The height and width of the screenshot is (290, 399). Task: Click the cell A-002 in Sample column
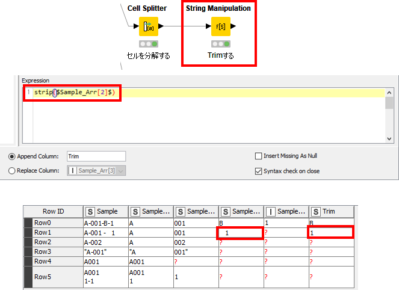(x=106, y=242)
